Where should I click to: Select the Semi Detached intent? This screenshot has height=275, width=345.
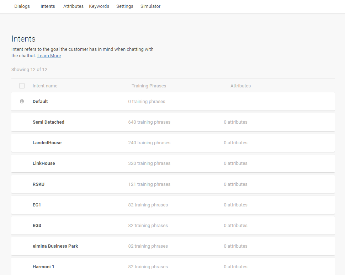(x=48, y=122)
